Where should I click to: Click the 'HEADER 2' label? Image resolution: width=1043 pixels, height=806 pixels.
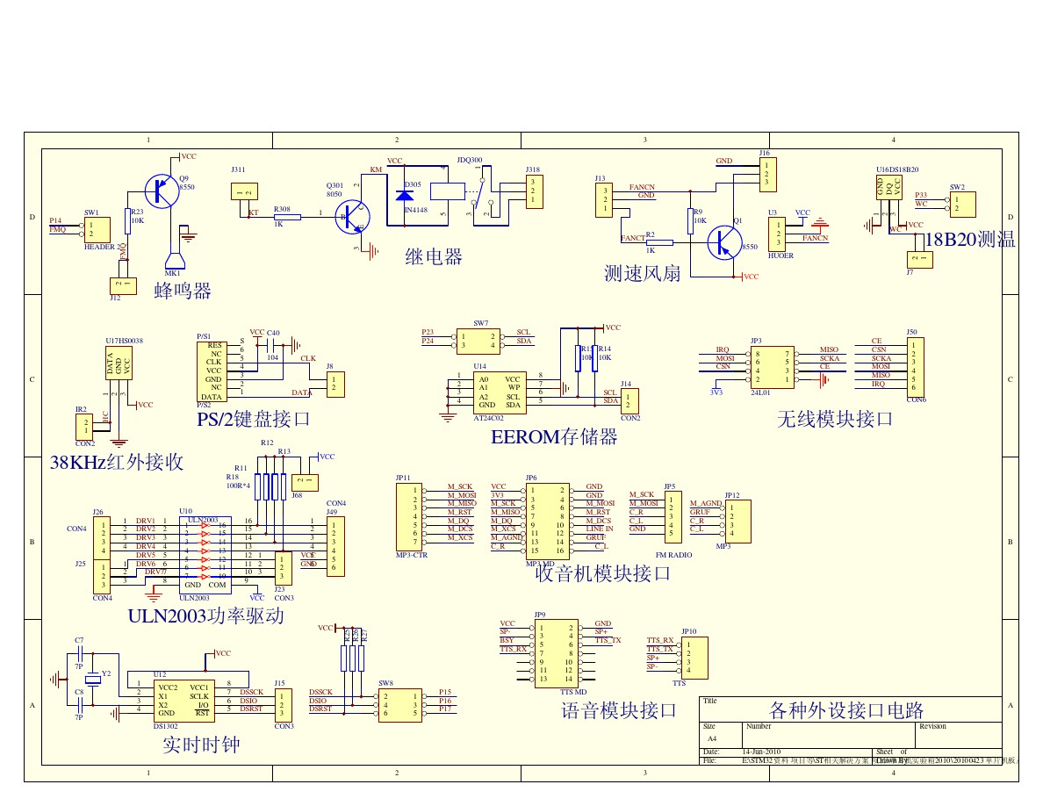[103, 247]
